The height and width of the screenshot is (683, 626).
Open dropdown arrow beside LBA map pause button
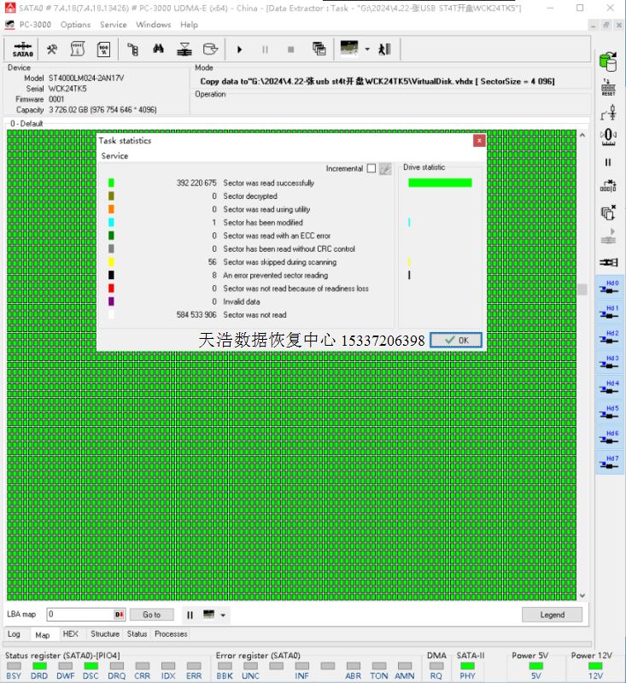pos(223,615)
